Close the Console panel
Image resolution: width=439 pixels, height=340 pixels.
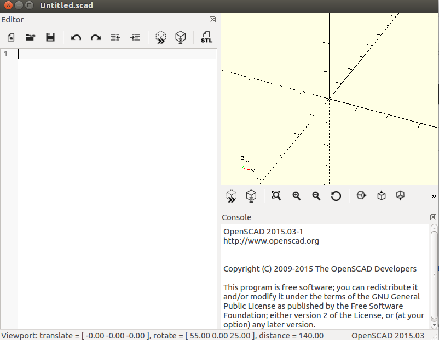click(433, 217)
